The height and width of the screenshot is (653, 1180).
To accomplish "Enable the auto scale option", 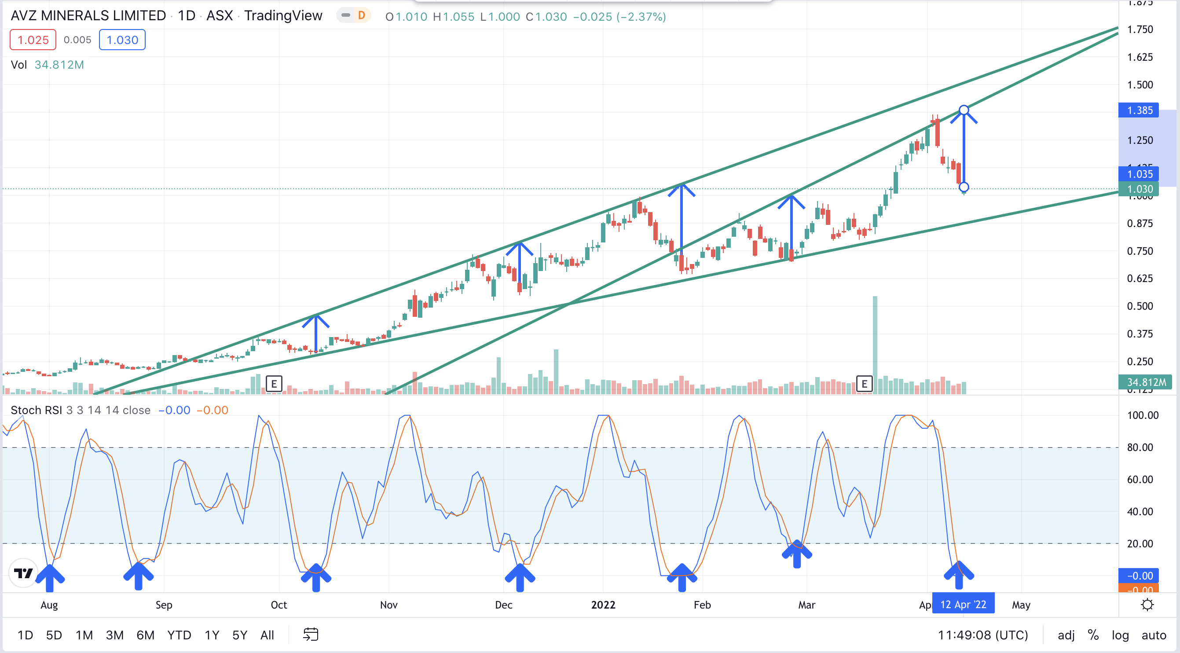I will (1154, 635).
